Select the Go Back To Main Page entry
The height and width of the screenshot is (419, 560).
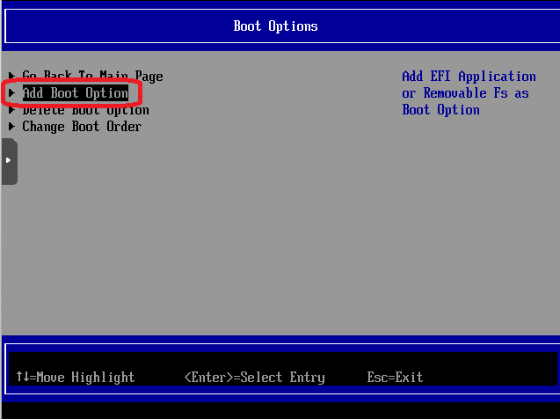(92, 77)
